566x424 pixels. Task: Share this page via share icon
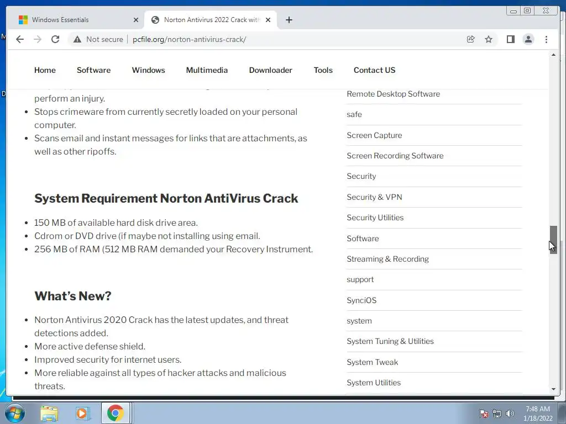471,39
